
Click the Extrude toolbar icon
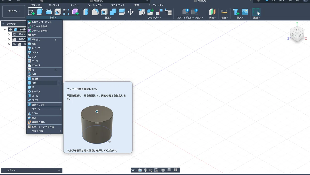pyautogui.click(x=40, y=12)
